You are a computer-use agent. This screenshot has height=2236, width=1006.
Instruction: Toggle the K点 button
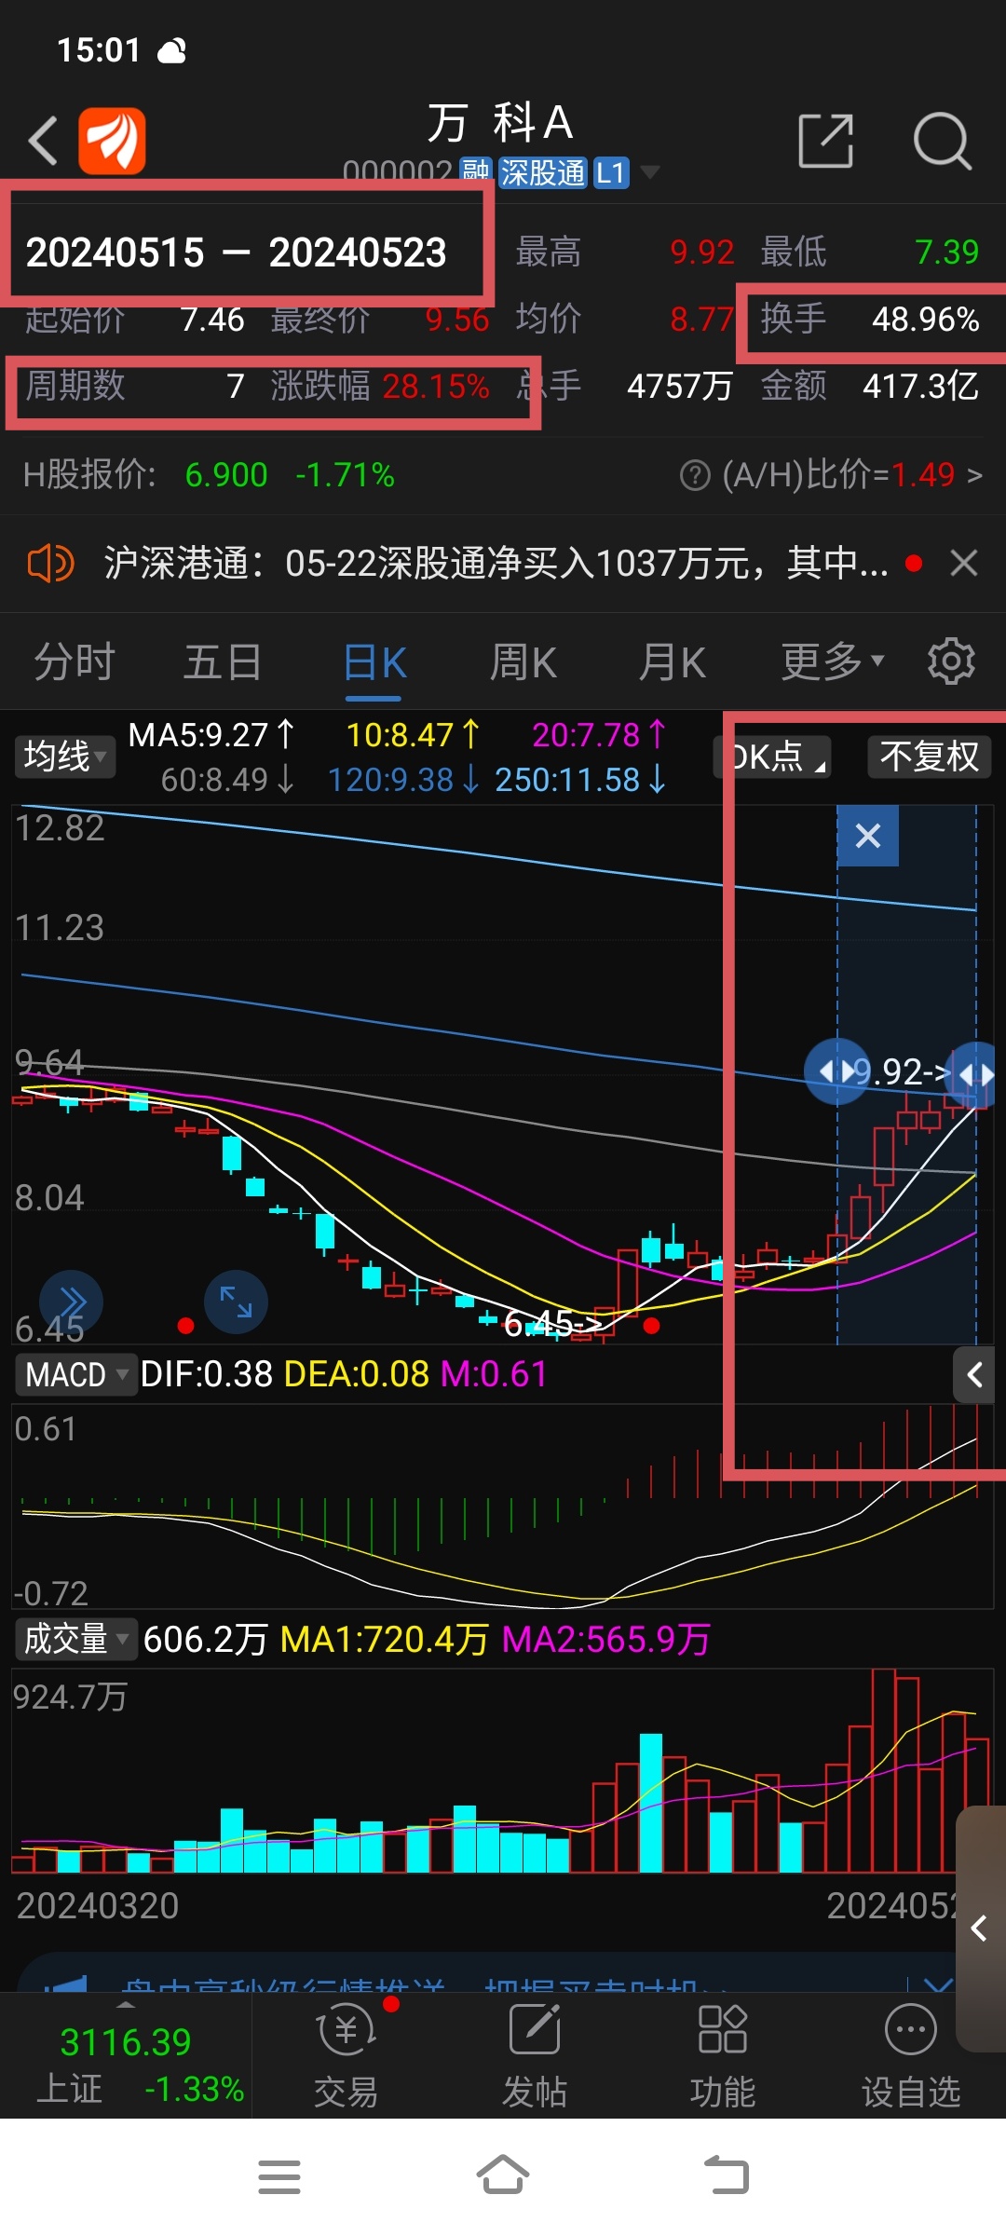(772, 757)
